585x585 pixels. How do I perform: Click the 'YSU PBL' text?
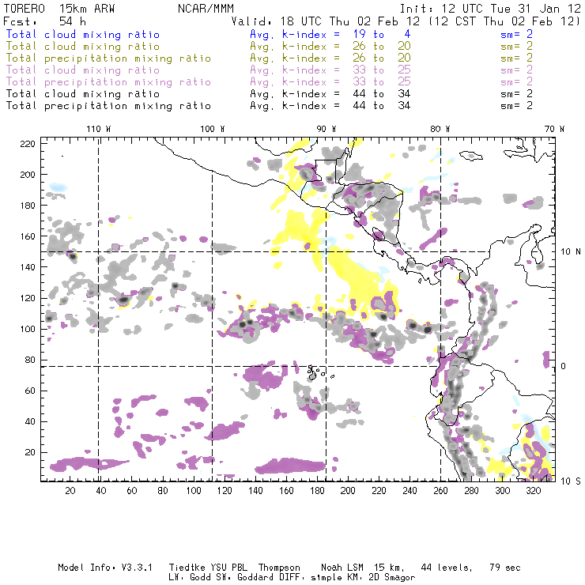228,568
